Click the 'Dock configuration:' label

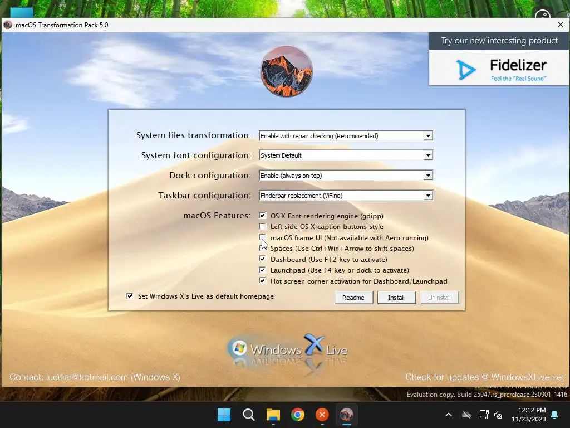point(210,176)
